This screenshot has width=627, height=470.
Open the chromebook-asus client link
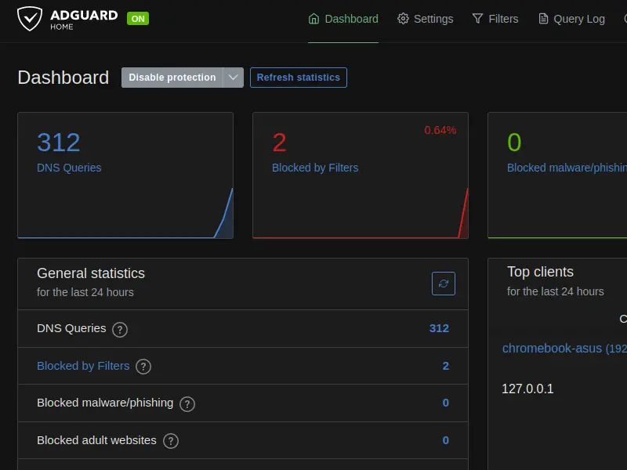(552, 349)
